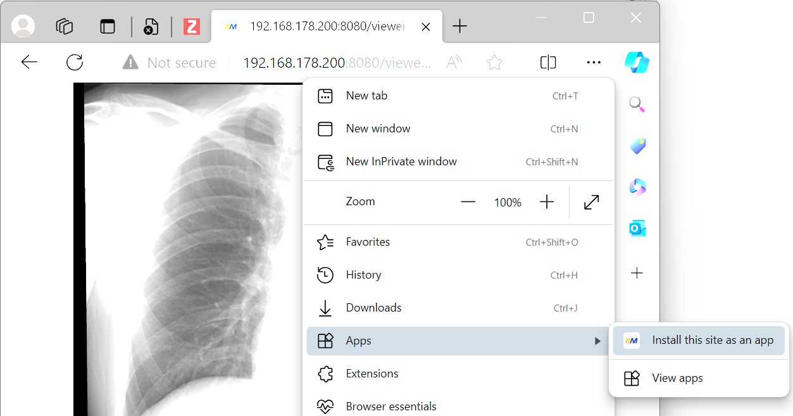
Task: Go back to previous page
Action: point(29,62)
